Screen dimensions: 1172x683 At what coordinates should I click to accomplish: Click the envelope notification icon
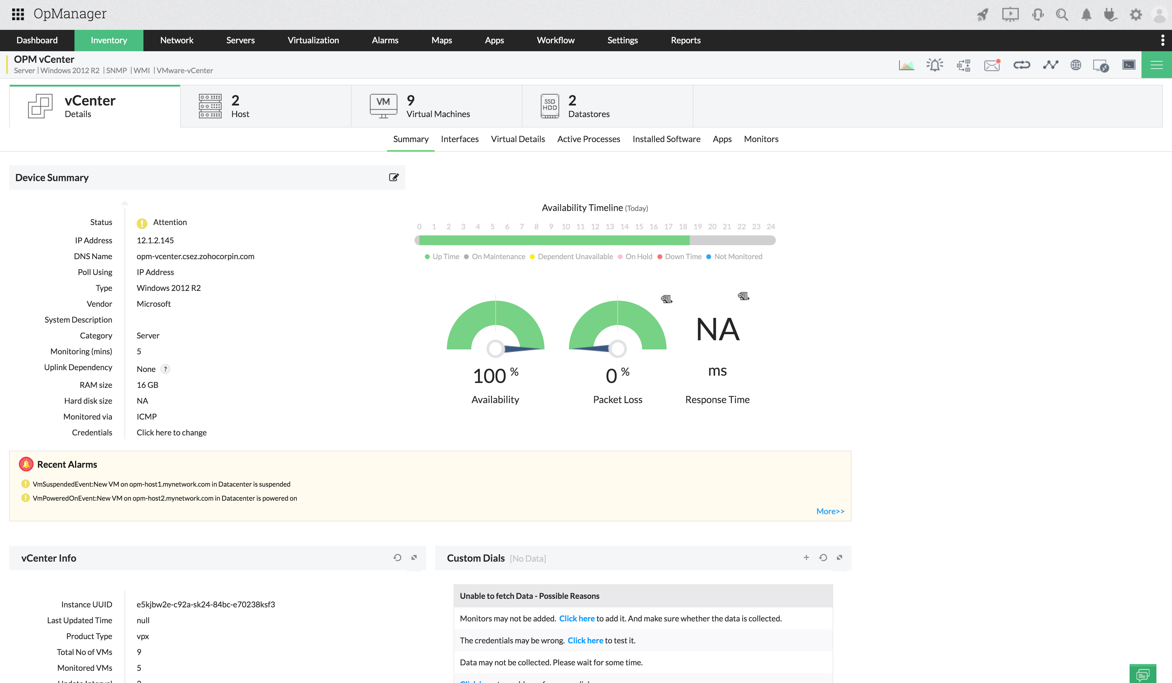(992, 65)
